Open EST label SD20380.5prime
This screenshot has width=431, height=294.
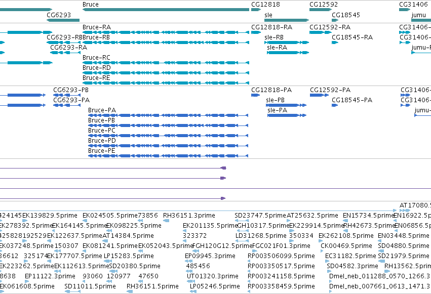135,266
